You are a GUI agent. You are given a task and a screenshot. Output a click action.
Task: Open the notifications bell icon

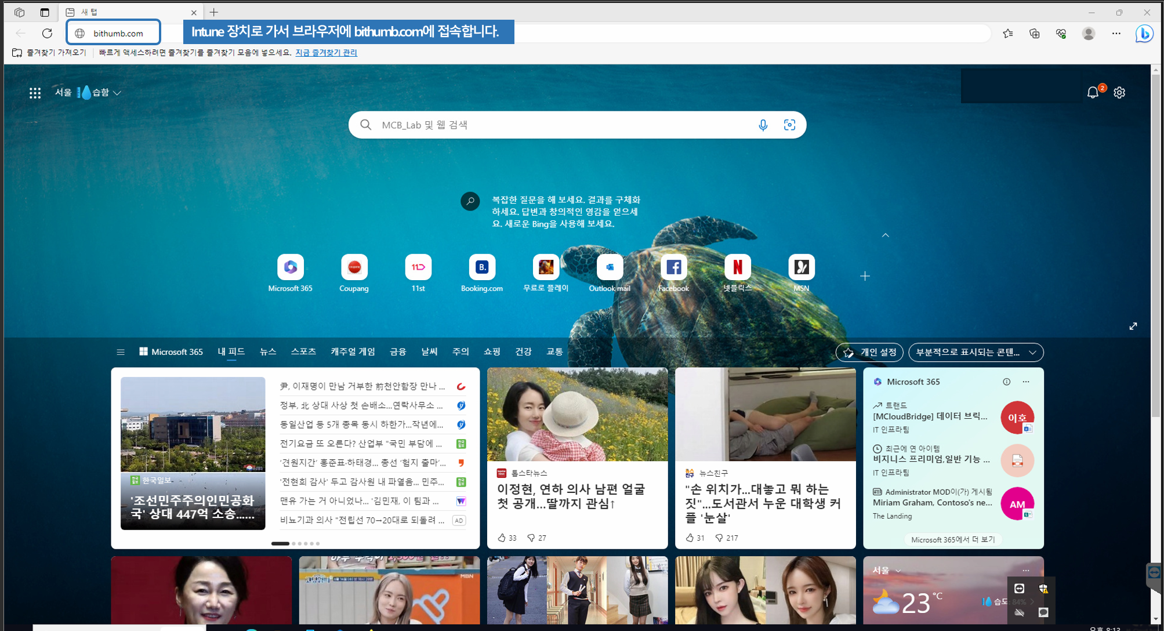point(1093,92)
